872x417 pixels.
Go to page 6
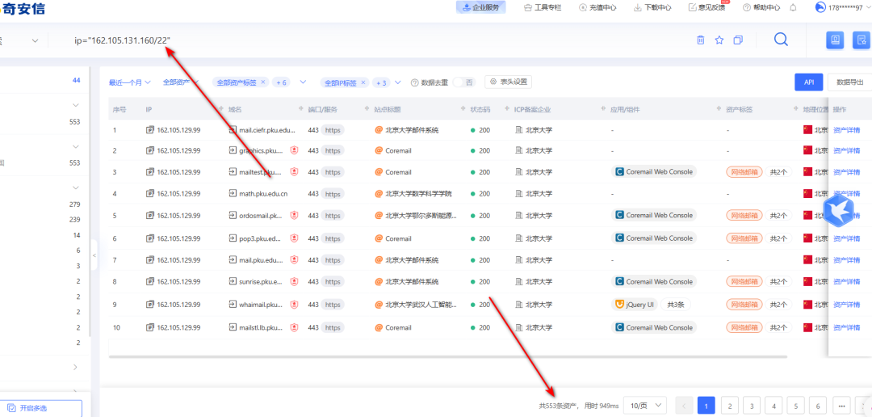(x=817, y=406)
